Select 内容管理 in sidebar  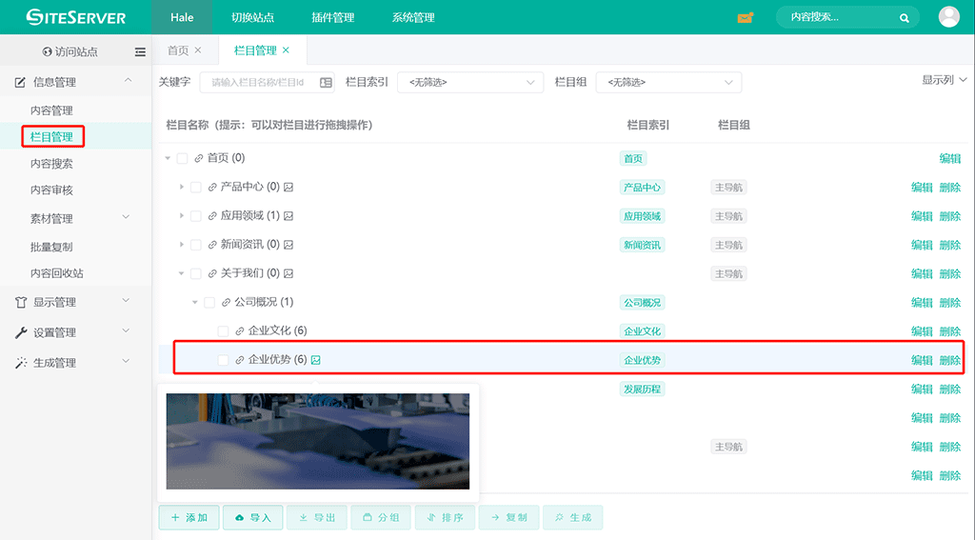[x=51, y=110]
